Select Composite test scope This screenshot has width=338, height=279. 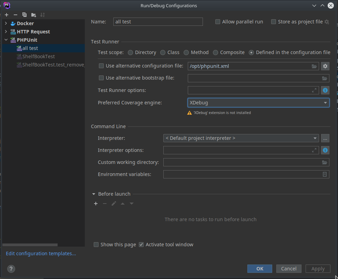point(215,53)
